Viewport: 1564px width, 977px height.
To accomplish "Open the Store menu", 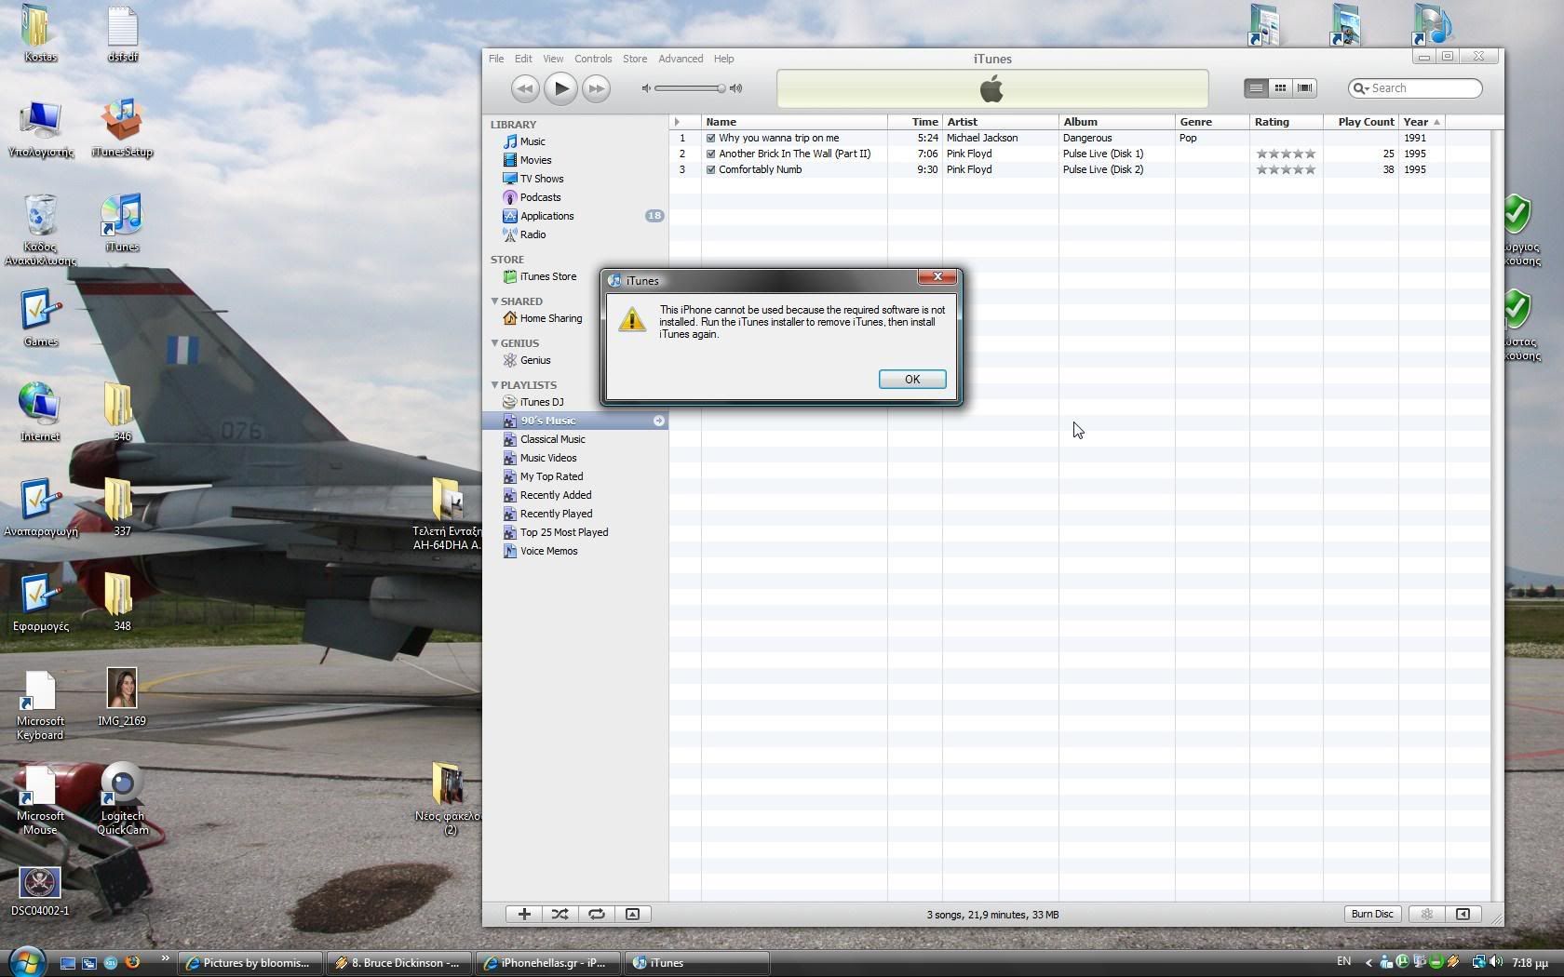I will tap(635, 59).
